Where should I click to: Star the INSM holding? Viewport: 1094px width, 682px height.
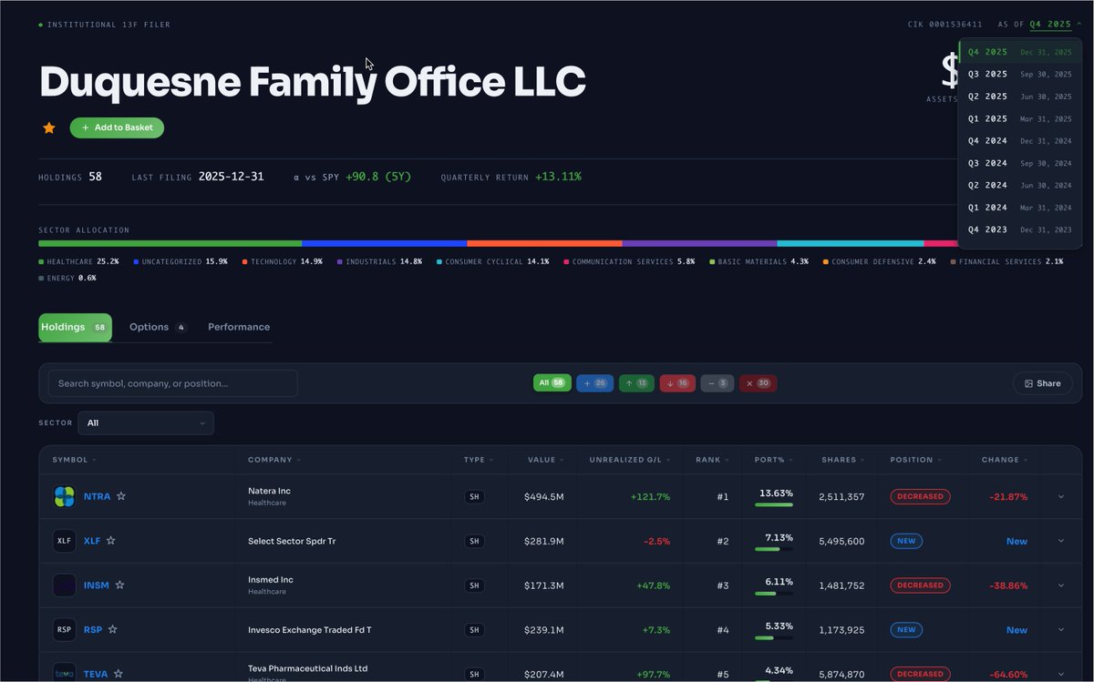point(119,585)
